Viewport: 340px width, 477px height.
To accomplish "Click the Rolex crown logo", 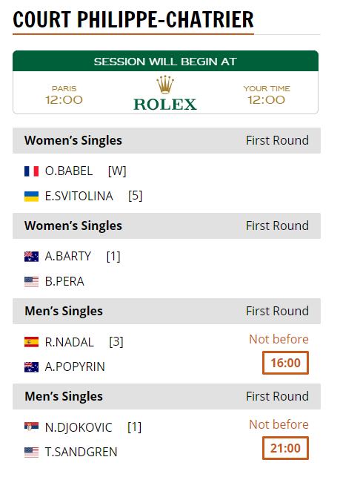I will pyautogui.click(x=165, y=85).
